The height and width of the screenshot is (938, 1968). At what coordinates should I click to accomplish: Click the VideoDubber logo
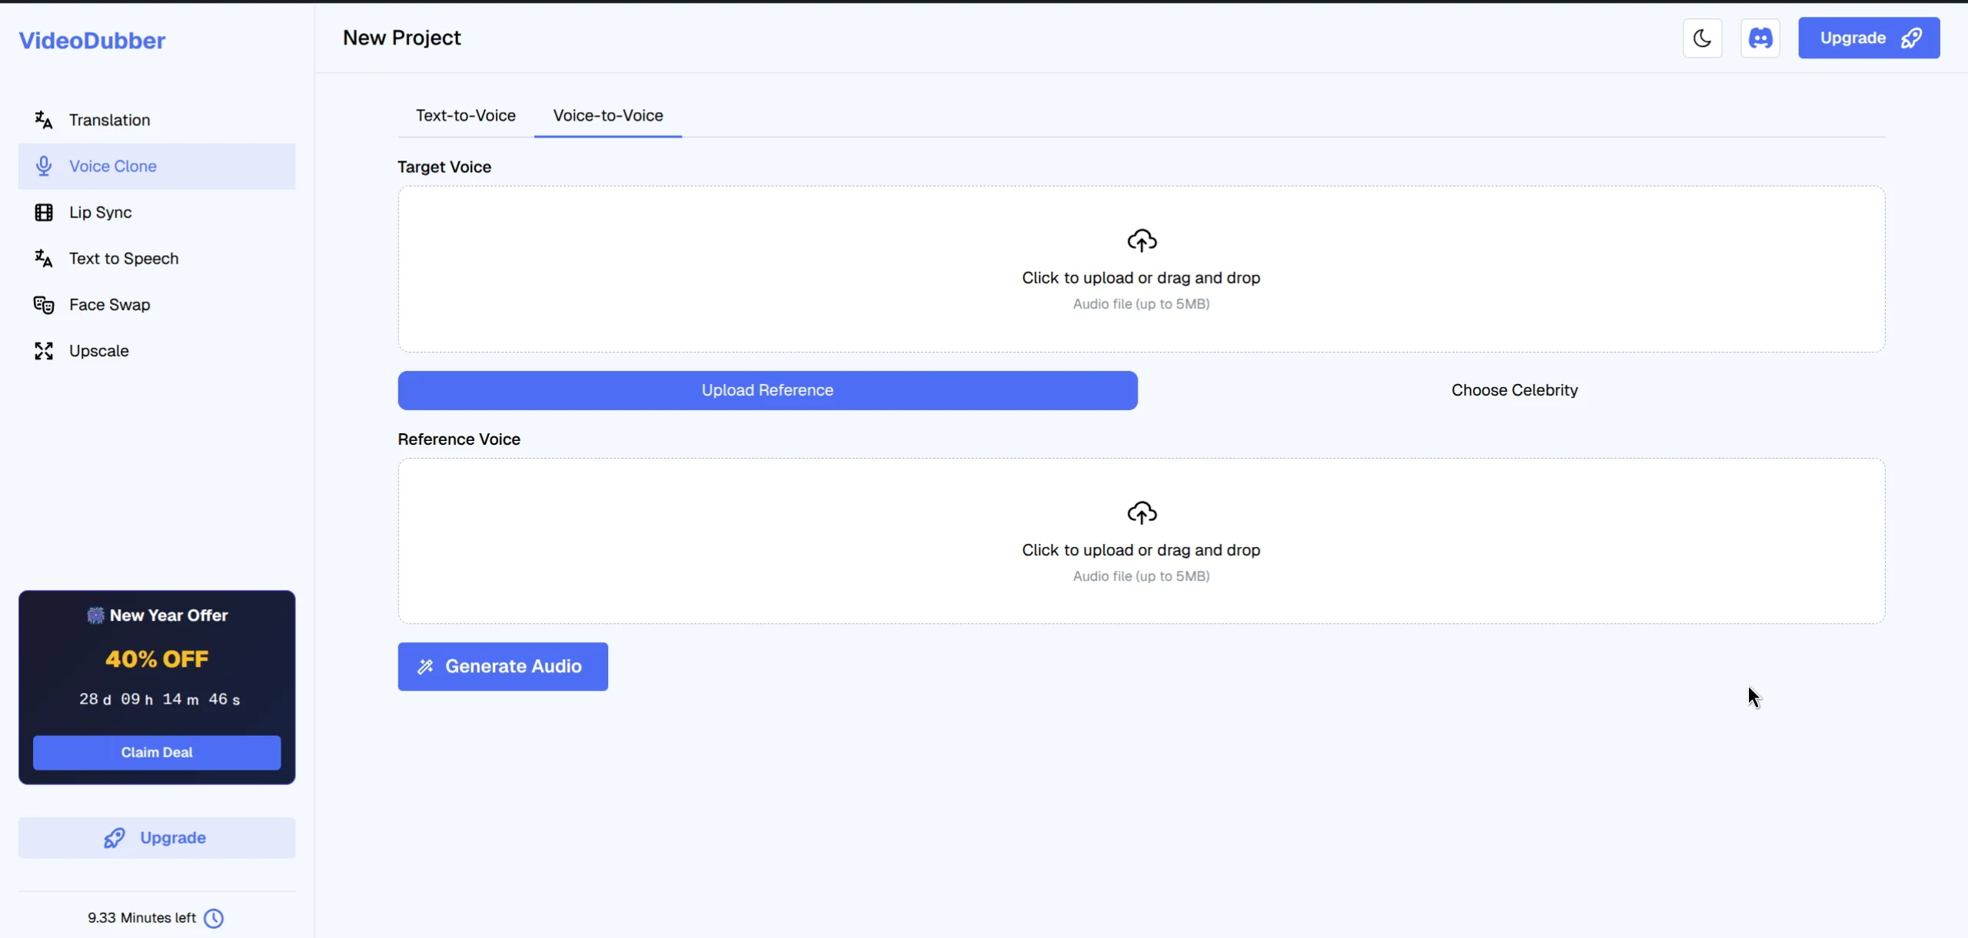91,40
